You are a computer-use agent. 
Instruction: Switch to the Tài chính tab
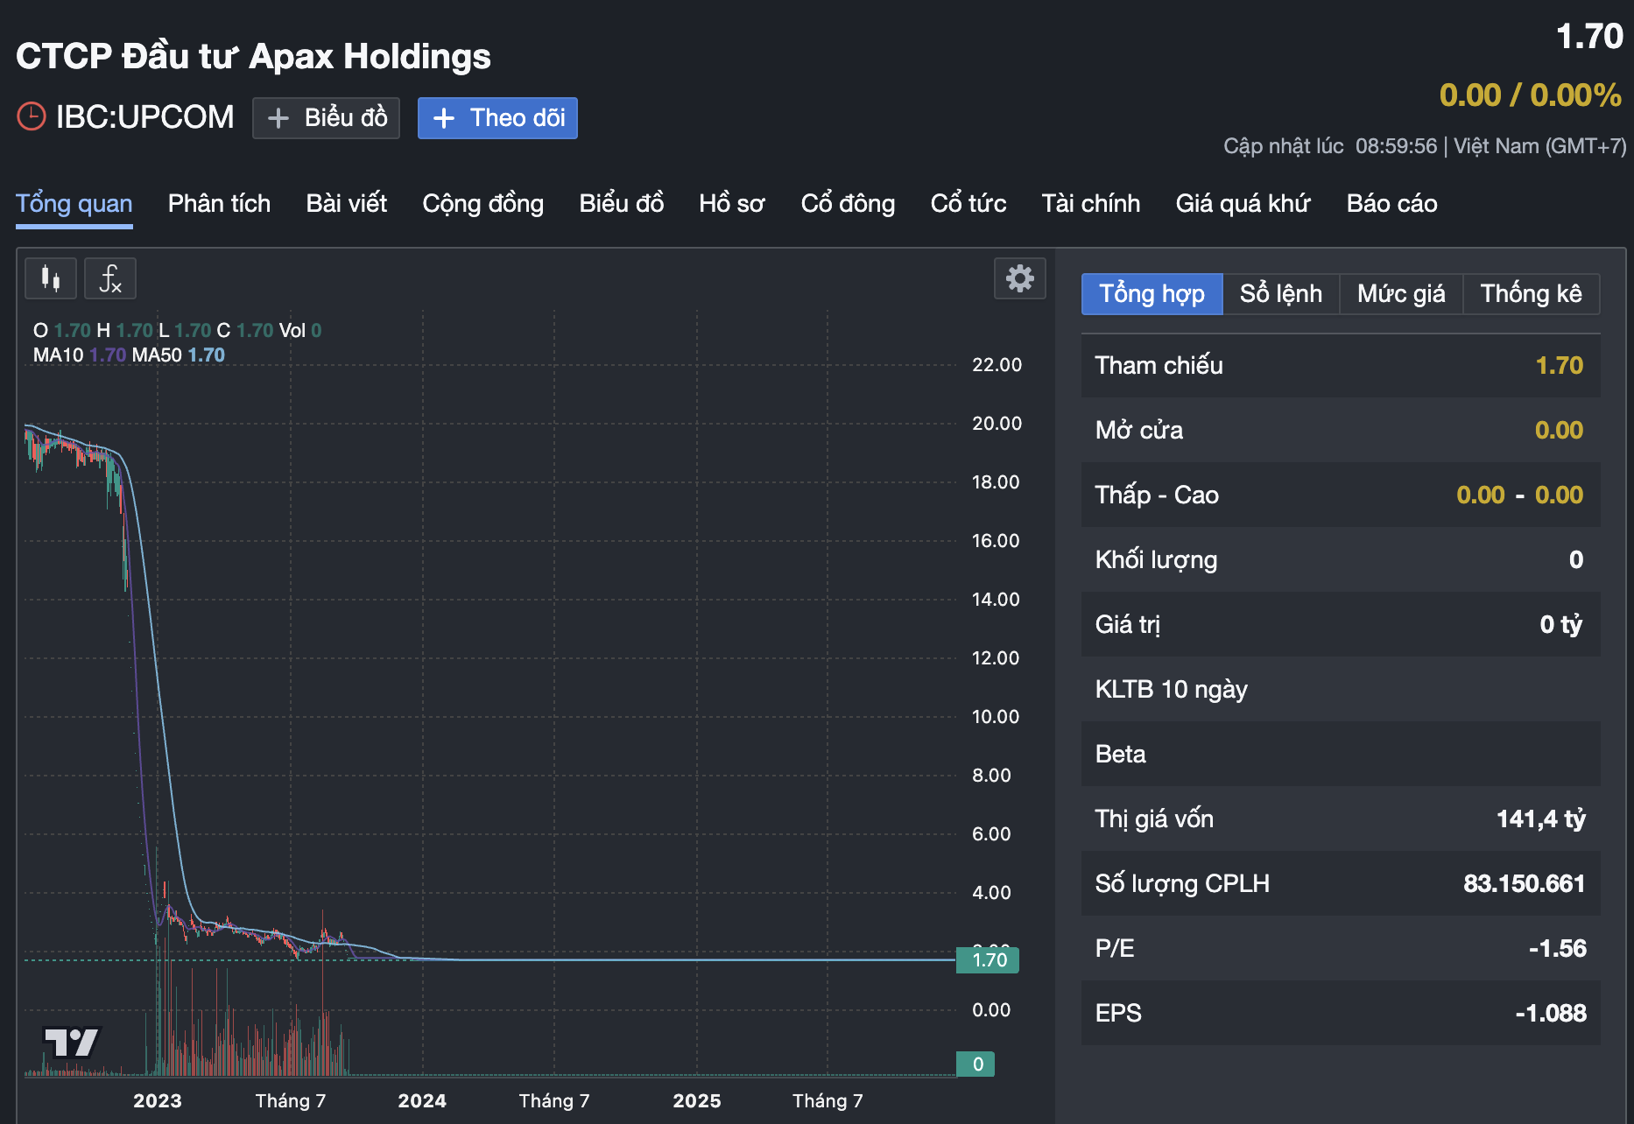(x=1090, y=203)
